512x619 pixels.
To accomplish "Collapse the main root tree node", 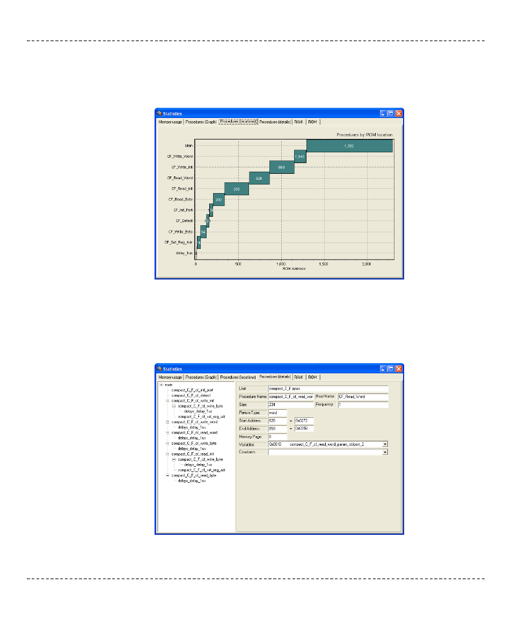I will [161, 385].
